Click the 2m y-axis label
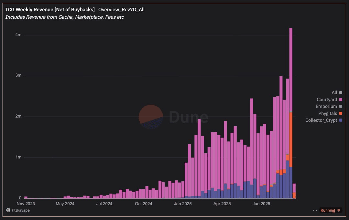 [18, 116]
